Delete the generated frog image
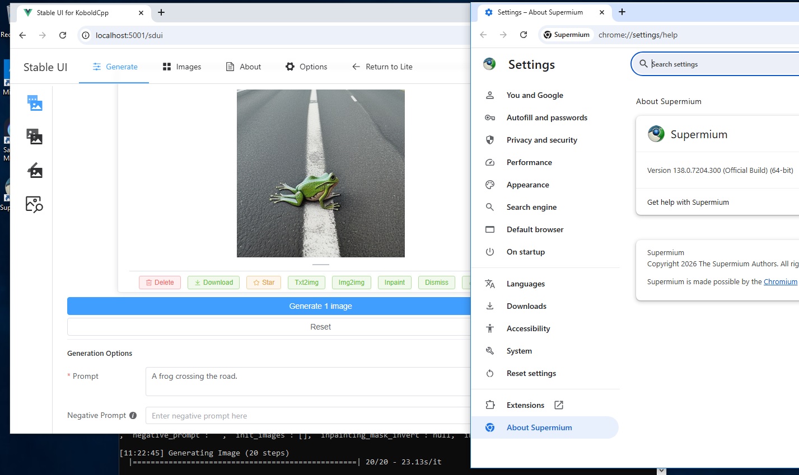Viewport: 799px width, 475px height. (x=160, y=283)
